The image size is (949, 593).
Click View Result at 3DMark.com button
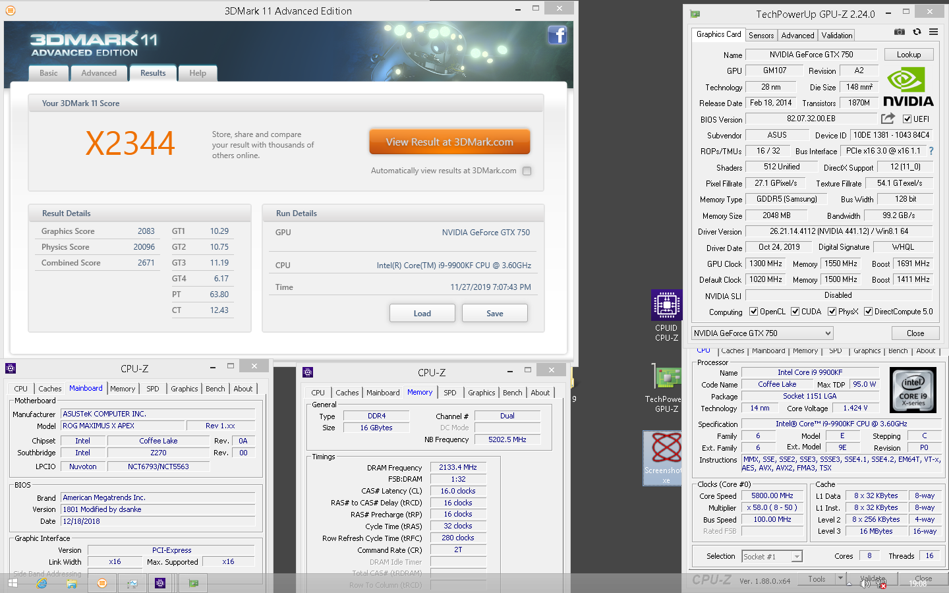click(x=449, y=142)
